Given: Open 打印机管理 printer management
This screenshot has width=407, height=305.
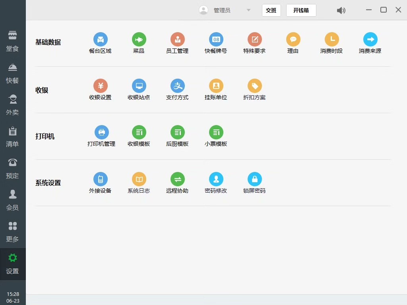Looking at the screenshot, I should click(101, 133).
